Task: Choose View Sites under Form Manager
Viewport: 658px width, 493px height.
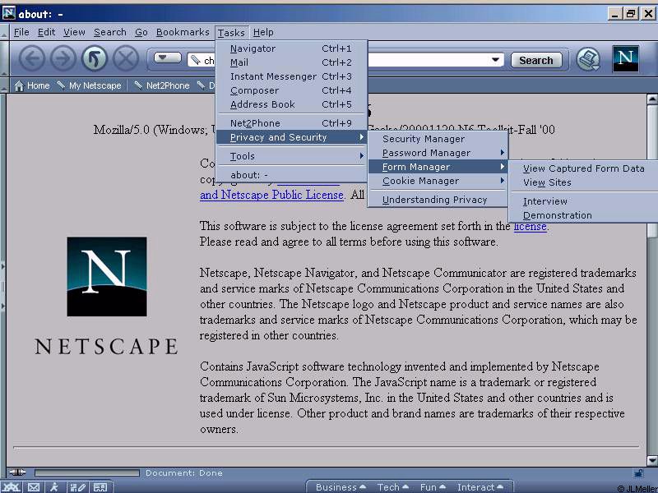Action: tap(583, 182)
